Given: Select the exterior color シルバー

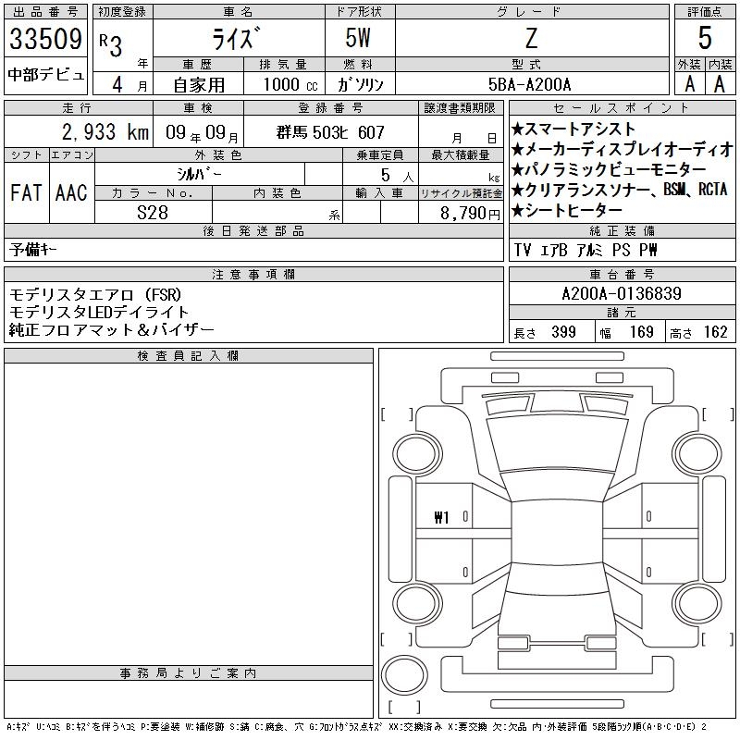Looking at the screenshot, I should 199,174.
